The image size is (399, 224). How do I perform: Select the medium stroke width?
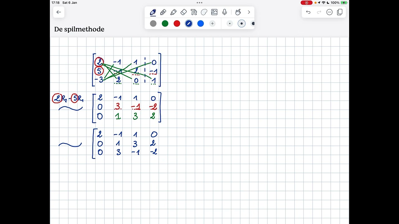pyautogui.click(x=242, y=24)
